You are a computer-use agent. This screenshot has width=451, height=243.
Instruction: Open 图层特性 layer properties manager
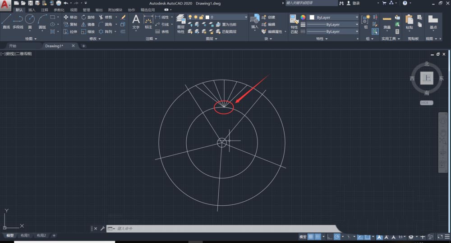pos(180,23)
